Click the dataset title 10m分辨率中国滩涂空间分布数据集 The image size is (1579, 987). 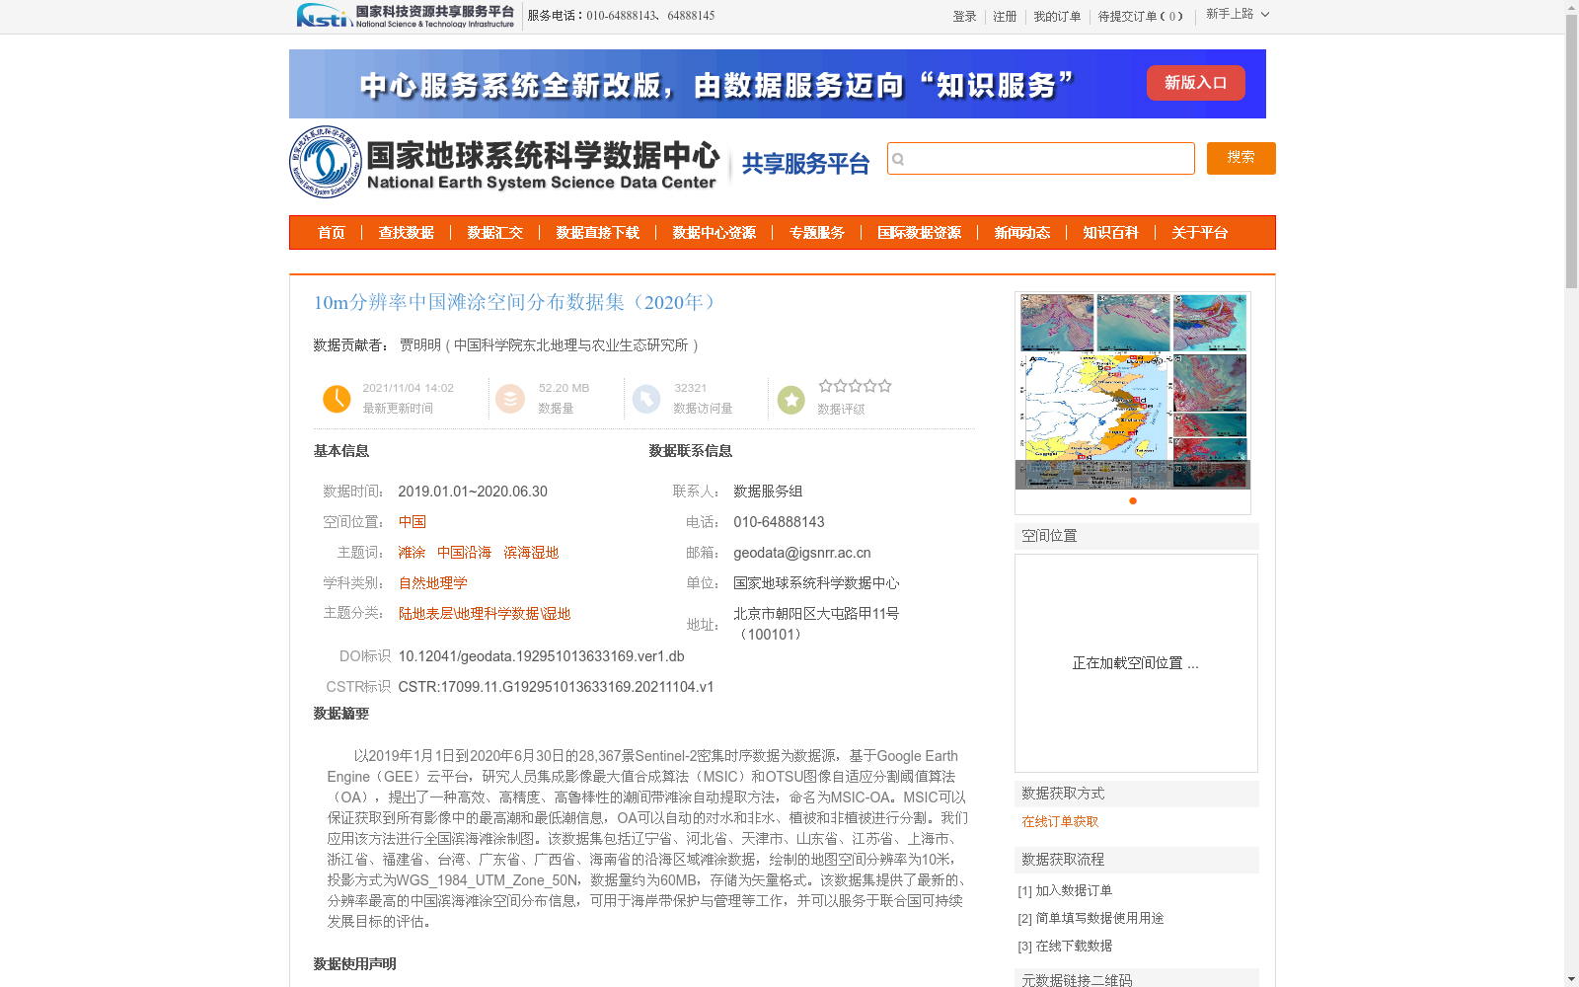517,302
